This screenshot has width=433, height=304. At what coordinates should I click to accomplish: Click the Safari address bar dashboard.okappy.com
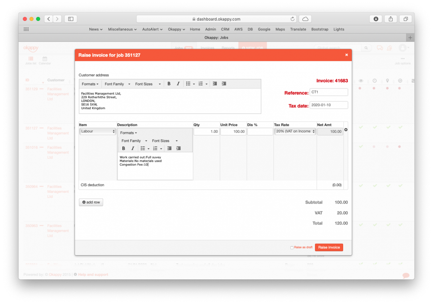point(216,19)
